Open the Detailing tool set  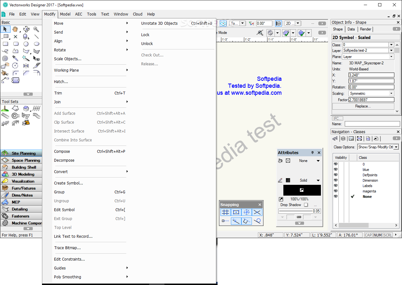coord(21,209)
